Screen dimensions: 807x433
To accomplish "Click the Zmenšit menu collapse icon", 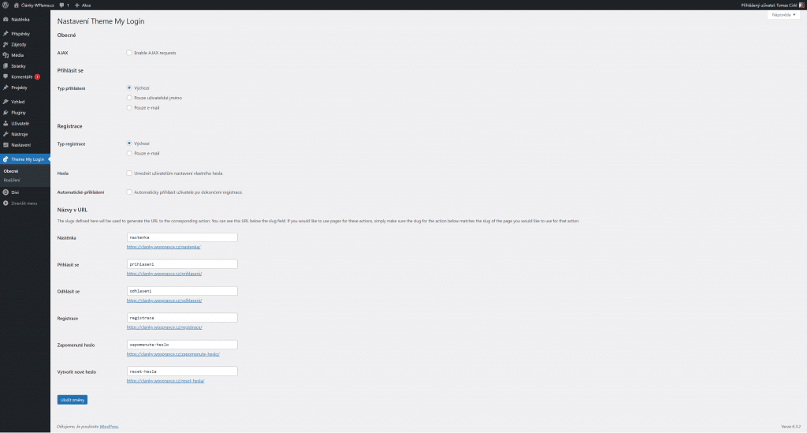I will pos(6,203).
